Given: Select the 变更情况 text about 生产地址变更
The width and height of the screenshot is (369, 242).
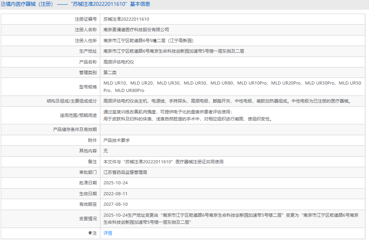Looking at the screenshot, I should (231, 219).
